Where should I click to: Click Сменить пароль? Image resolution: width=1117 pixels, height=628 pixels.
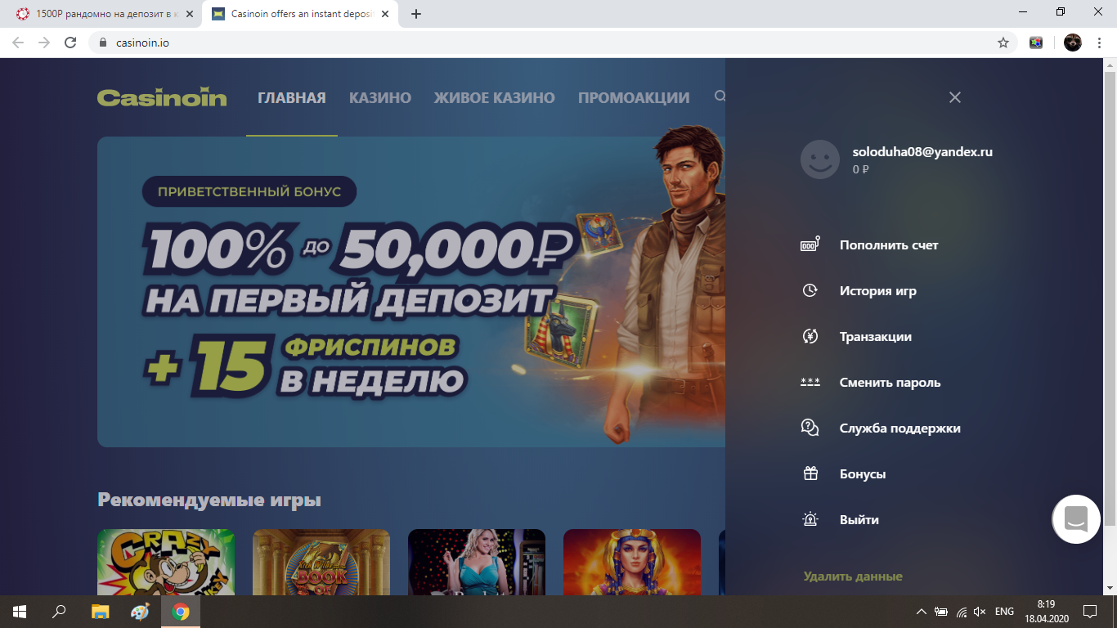(x=890, y=382)
